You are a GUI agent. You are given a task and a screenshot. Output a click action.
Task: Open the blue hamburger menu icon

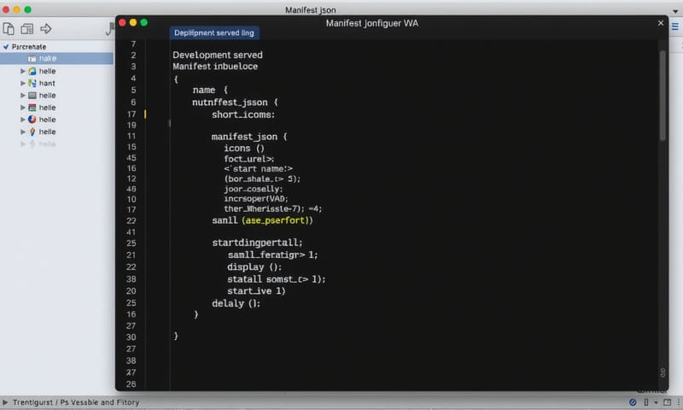point(675,26)
